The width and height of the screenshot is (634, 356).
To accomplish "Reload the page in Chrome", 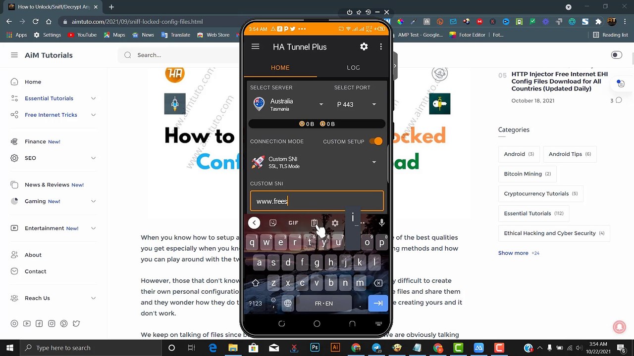I will [35, 21].
